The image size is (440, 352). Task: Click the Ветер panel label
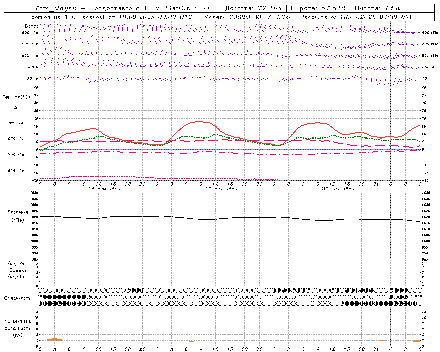[32, 26]
